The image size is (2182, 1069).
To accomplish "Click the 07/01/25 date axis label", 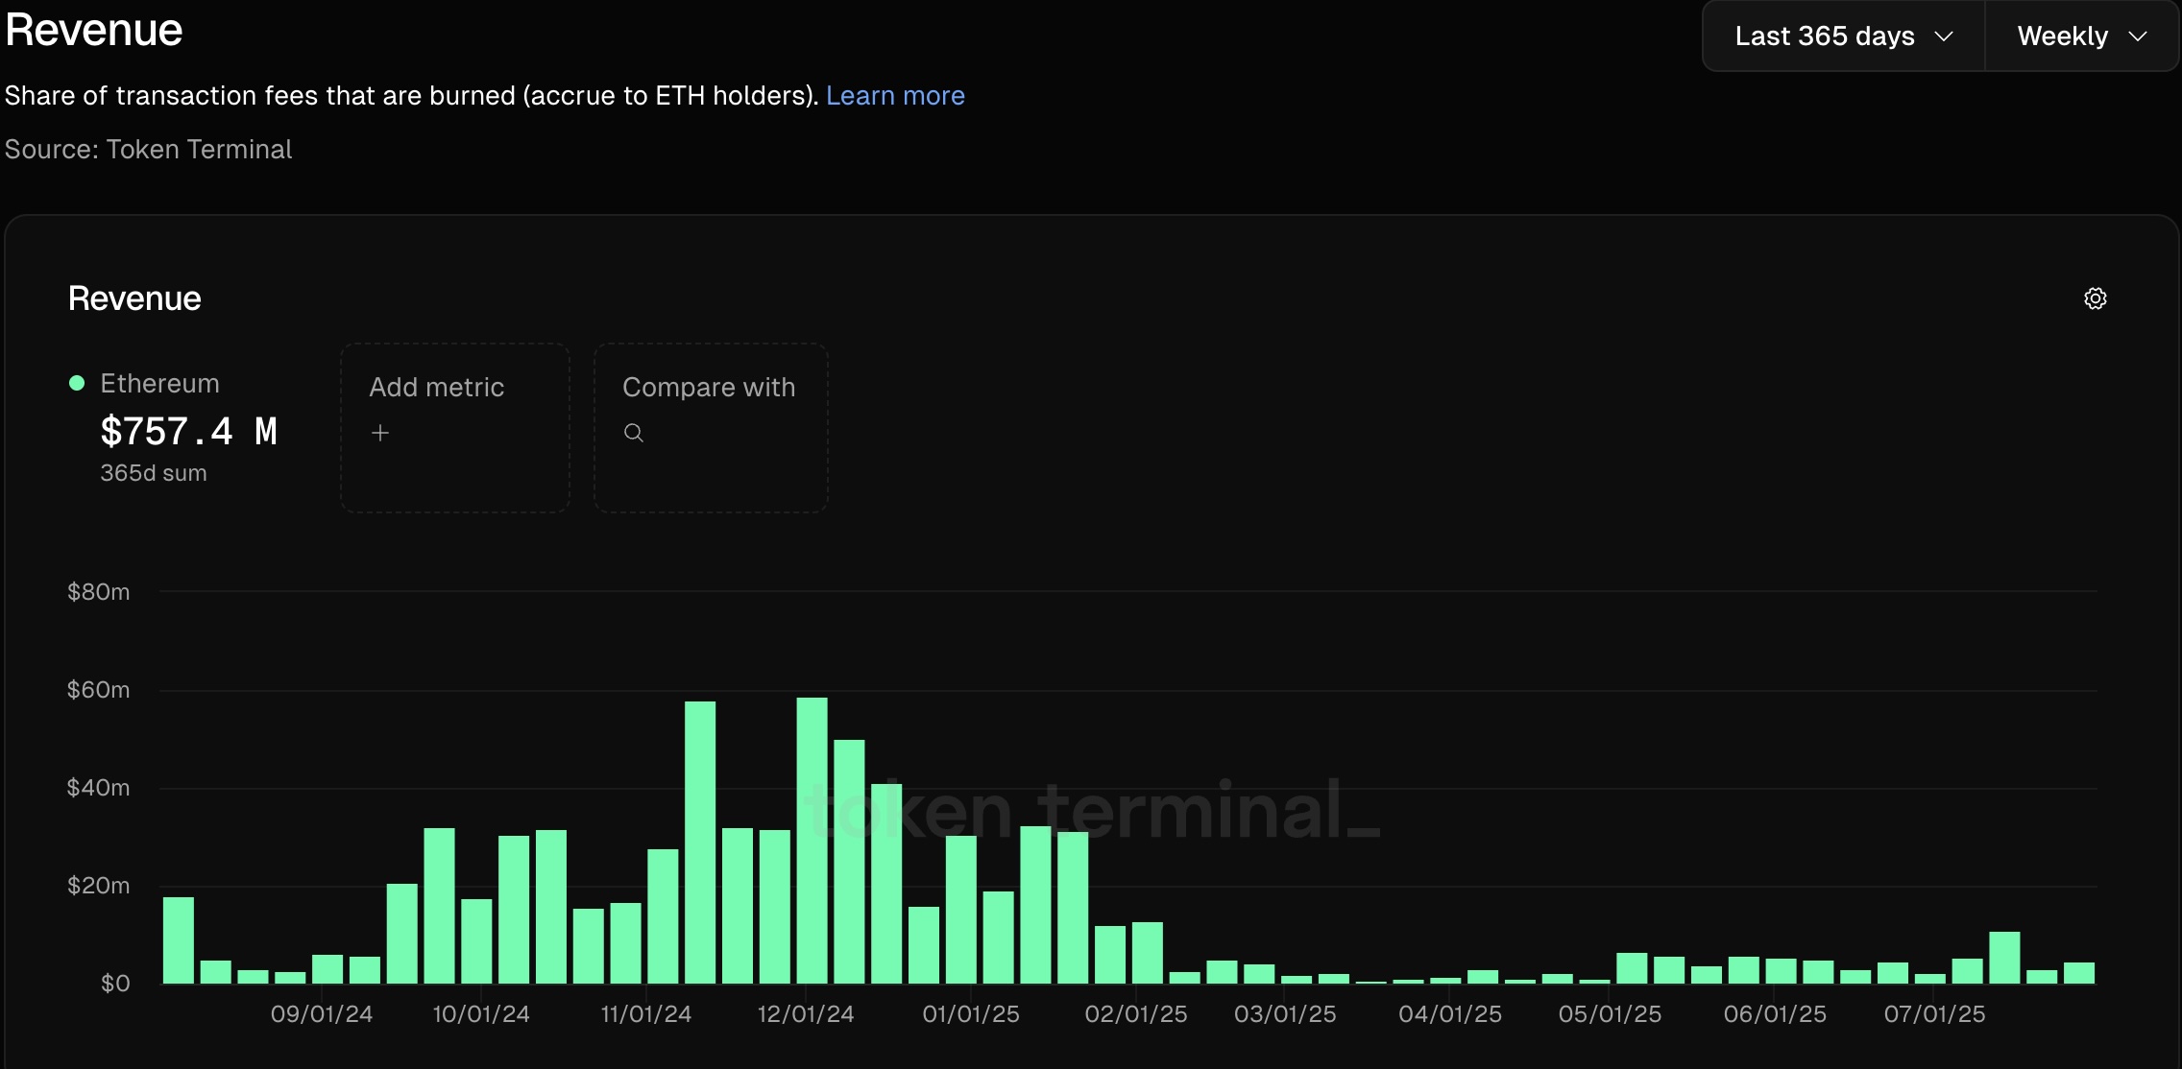I will coord(1934,1014).
